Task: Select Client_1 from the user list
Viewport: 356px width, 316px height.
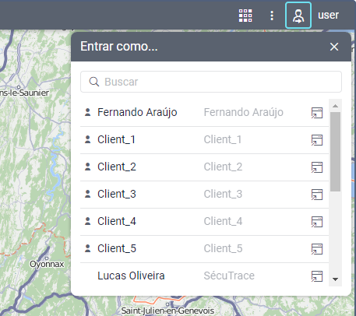Action: (204, 140)
